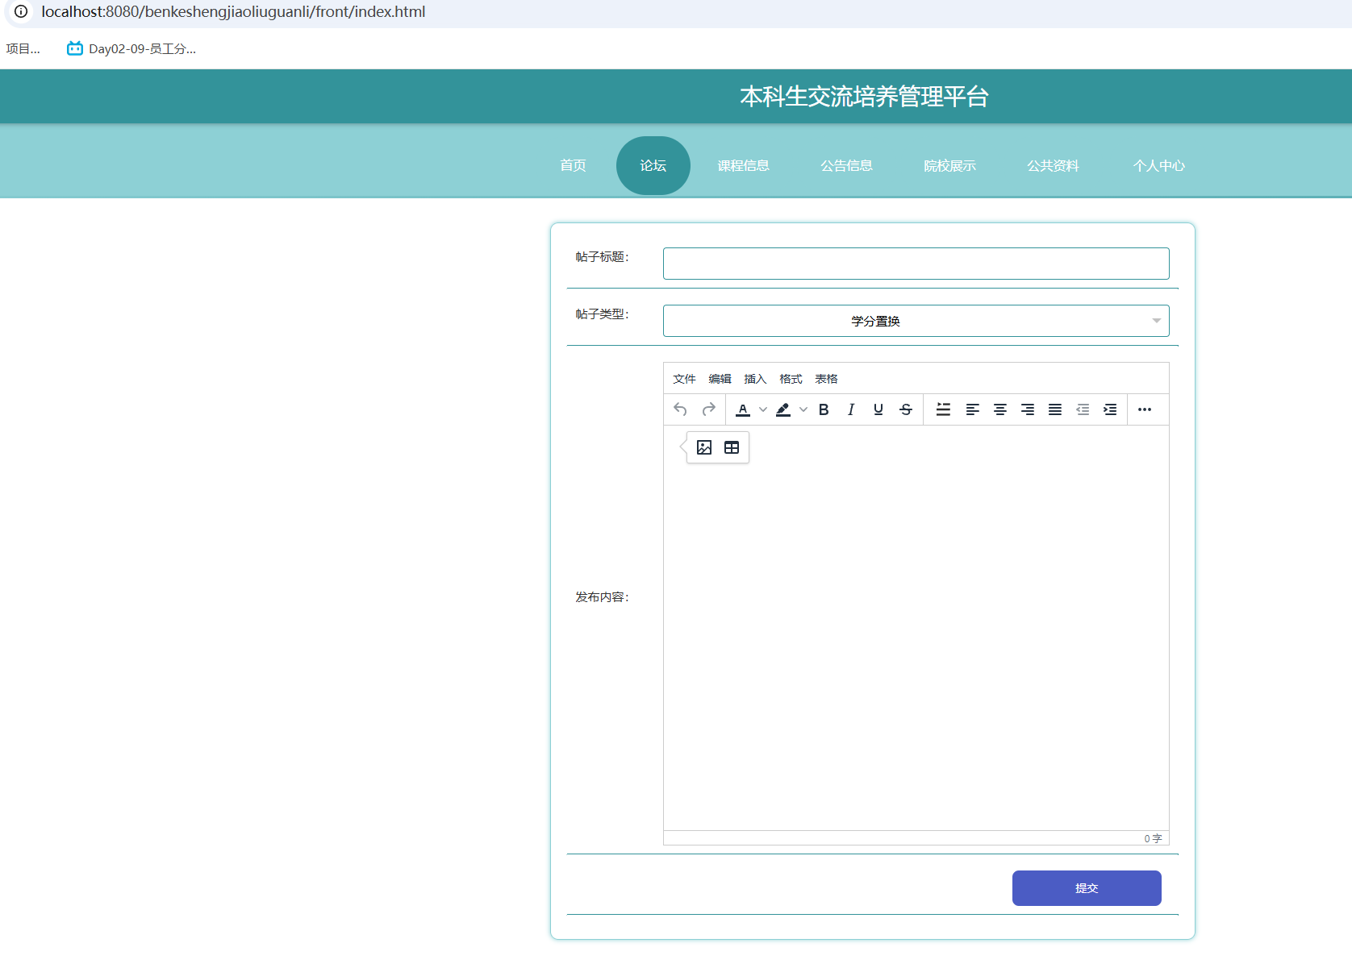Open 个人中心 navigation tab

pyautogui.click(x=1158, y=165)
